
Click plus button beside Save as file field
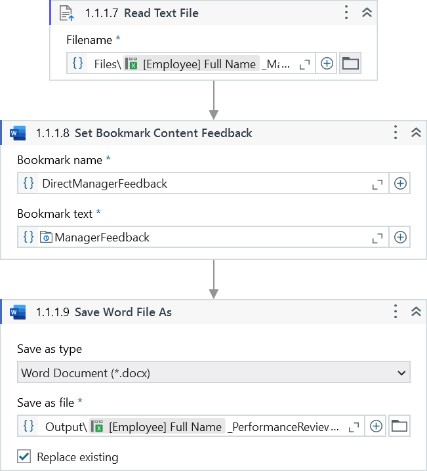click(376, 426)
